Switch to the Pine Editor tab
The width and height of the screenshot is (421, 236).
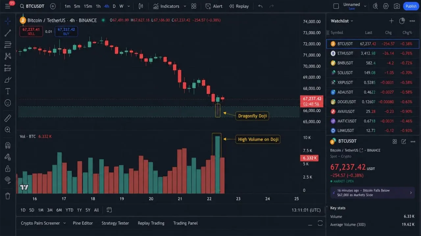[x=83, y=223]
